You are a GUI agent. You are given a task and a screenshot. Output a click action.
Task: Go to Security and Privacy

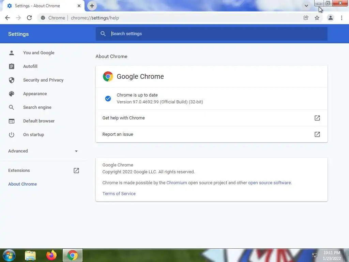(x=43, y=80)
